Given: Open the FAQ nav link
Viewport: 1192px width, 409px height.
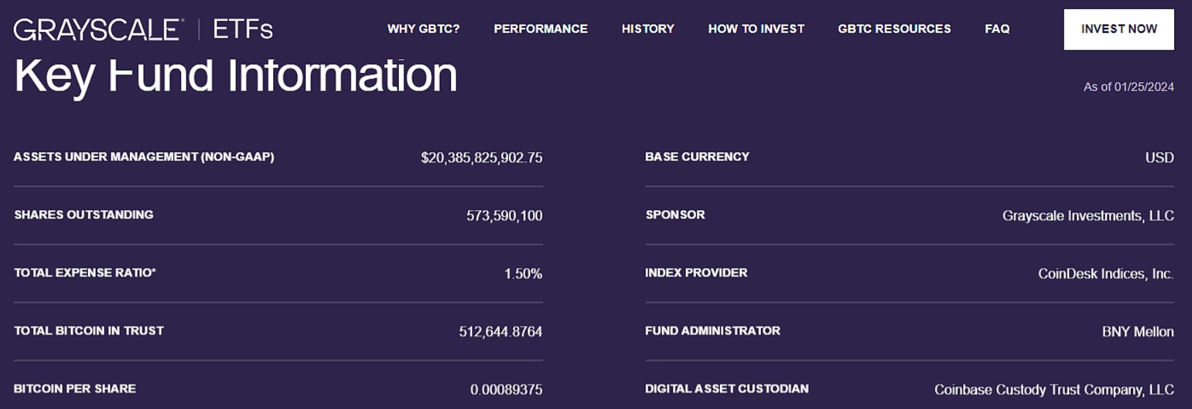Looking at the screenshot, I should pos(997,29).
